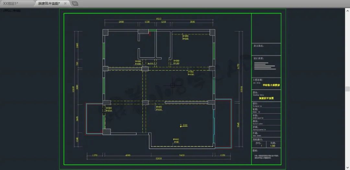Select the 10195 overall vertical dimension
The height and width of the screenshot is (170, 350).
(x=74, y=89)
